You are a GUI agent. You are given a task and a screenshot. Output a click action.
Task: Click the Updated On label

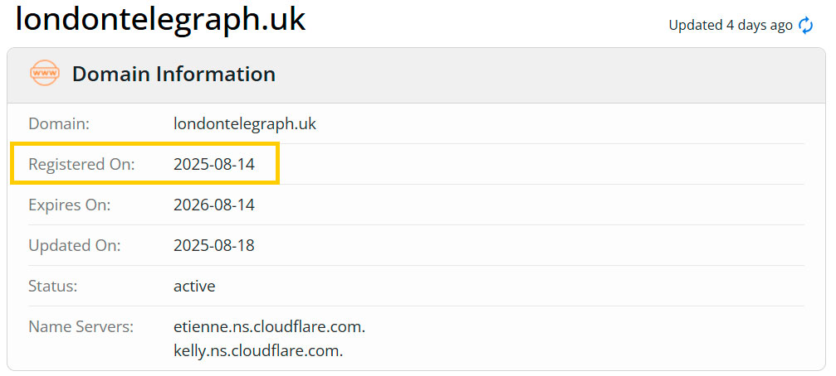(75, 246)
